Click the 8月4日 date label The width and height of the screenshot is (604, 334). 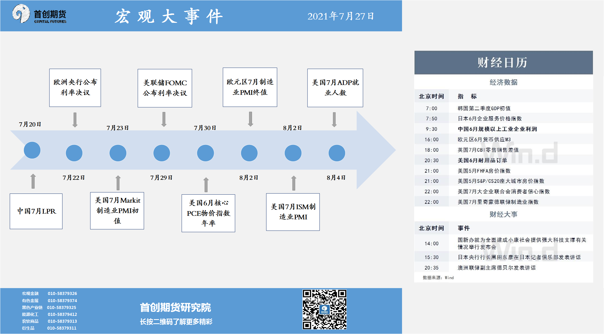click(x=336, y=178)
